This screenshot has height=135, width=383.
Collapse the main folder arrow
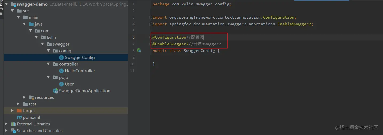(18, 18)
